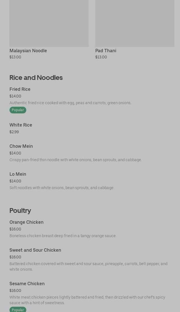
Task: Click the Poultry section heading
Action: [20, 211]
